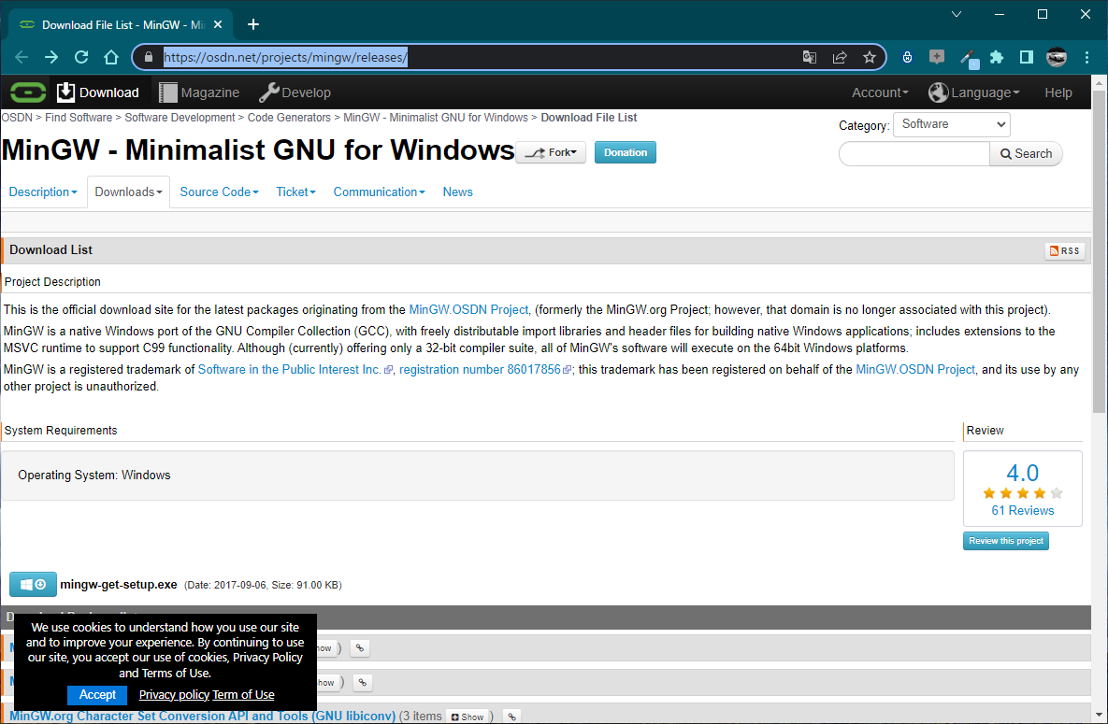Show items in the libiconv package
This screenshot has width=1108, height=724.
tap(468, 717)
